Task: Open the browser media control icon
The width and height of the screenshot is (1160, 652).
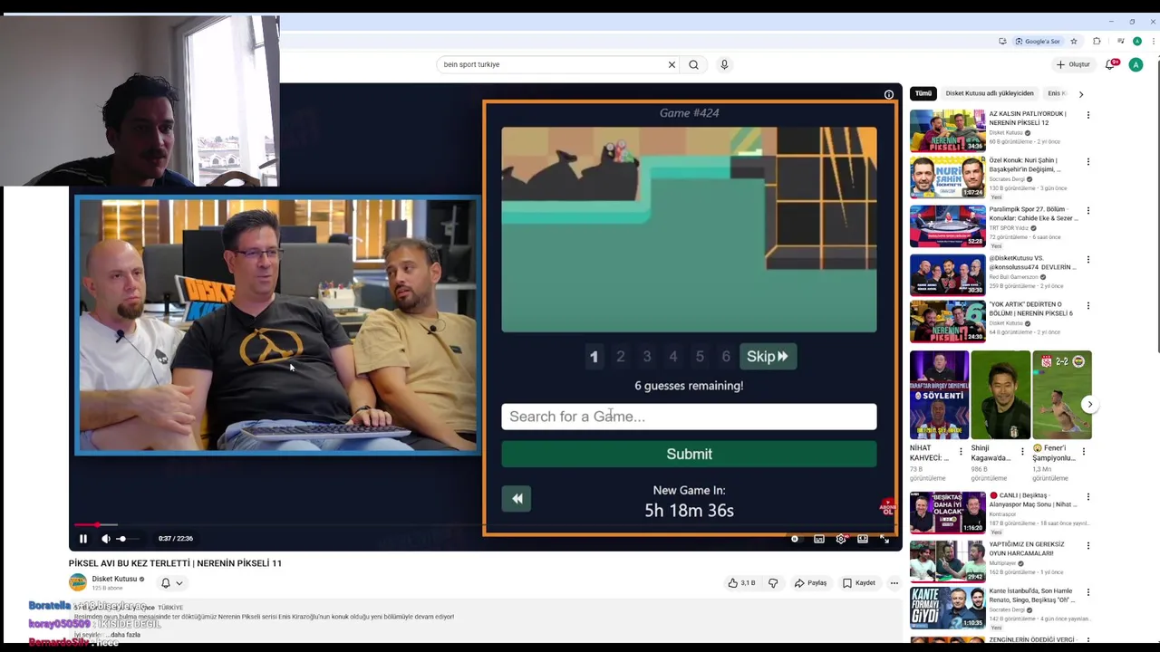Action: (1121, 41)
